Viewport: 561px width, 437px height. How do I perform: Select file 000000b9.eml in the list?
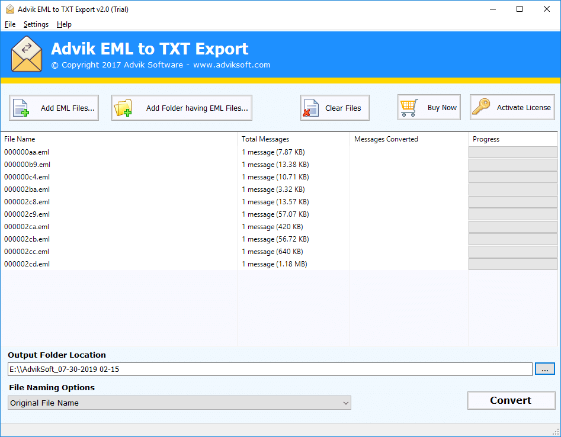click(27, 165)
